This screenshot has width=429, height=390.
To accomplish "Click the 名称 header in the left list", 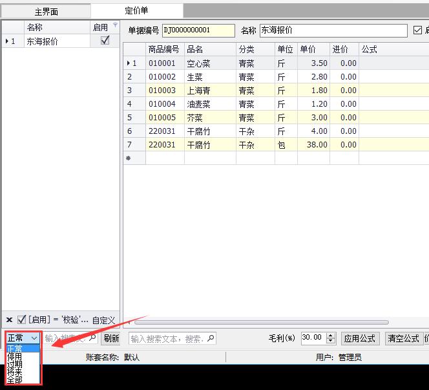I will pyautogui.click(x=57, y=27).
